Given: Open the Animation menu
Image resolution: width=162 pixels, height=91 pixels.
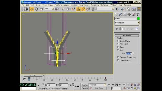Looking at the screenshot, I should point(74,5).
